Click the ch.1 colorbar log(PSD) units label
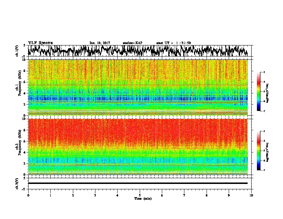Image resolution: width=283 pixels, height=219 pixels. tap(267, 93)
